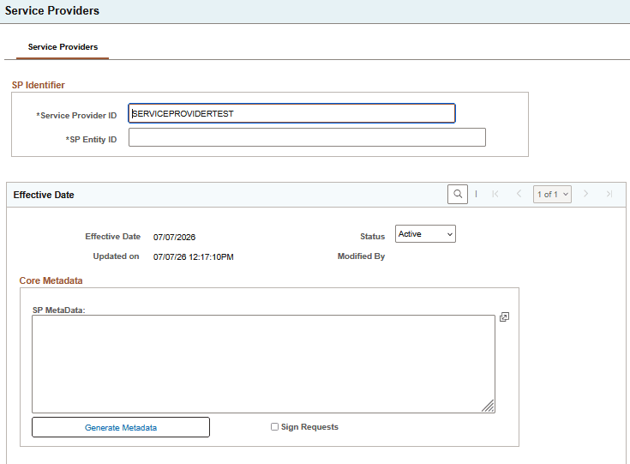Click the SP MetaData: label
Image resolution: width=630 pixels, height=464 pixels.
pyautogui.click(x=59, y=310)
